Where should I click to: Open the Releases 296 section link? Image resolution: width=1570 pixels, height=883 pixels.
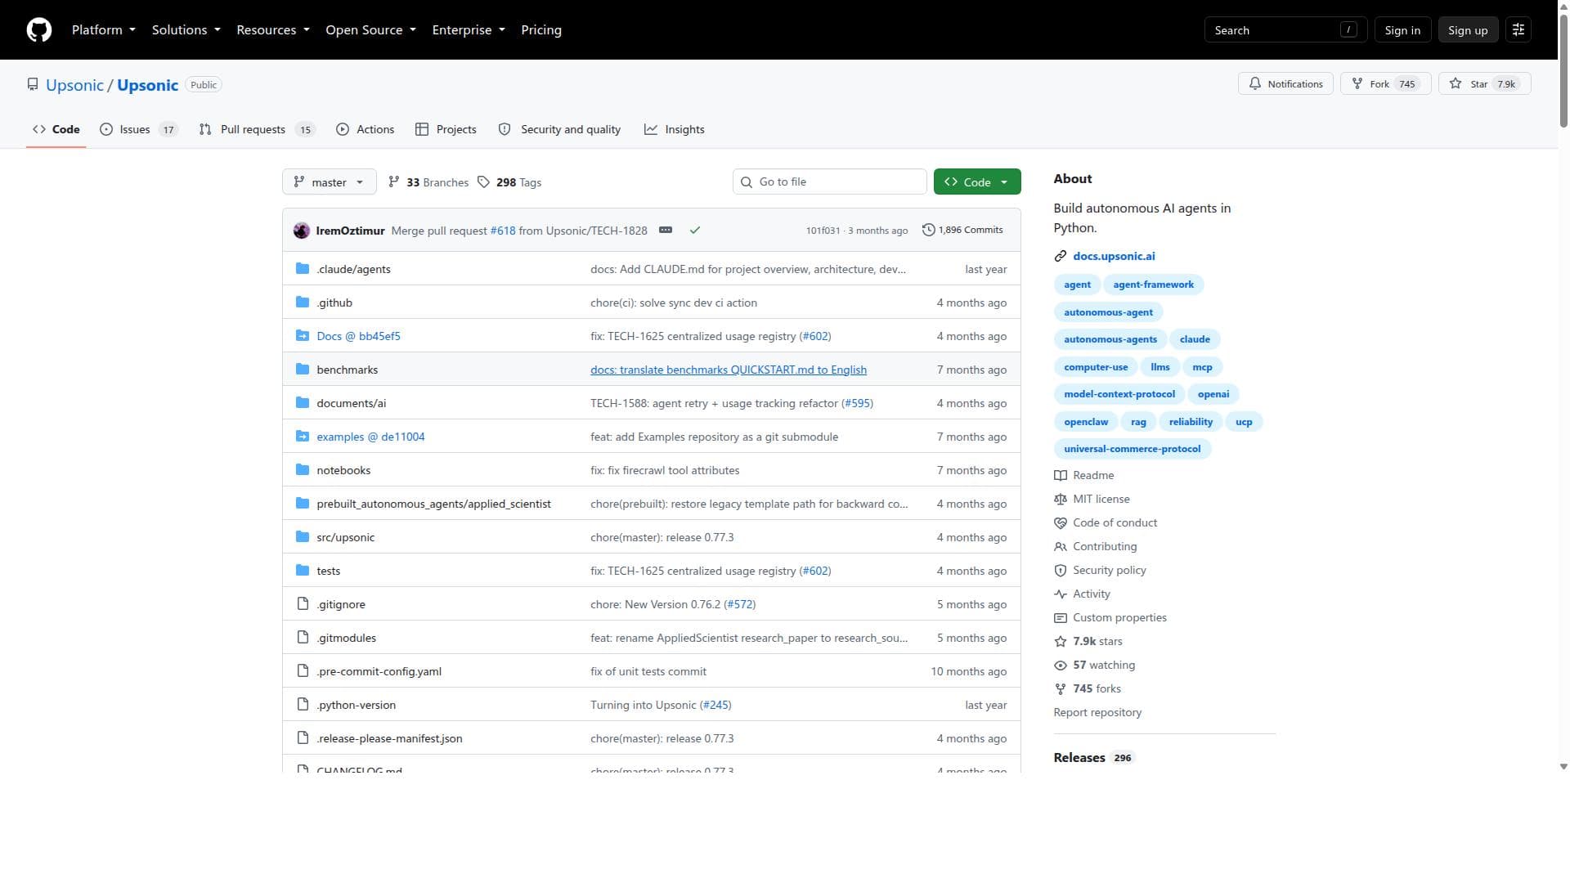tap(1093, 758)
